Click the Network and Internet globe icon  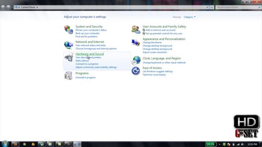[68, 45]
